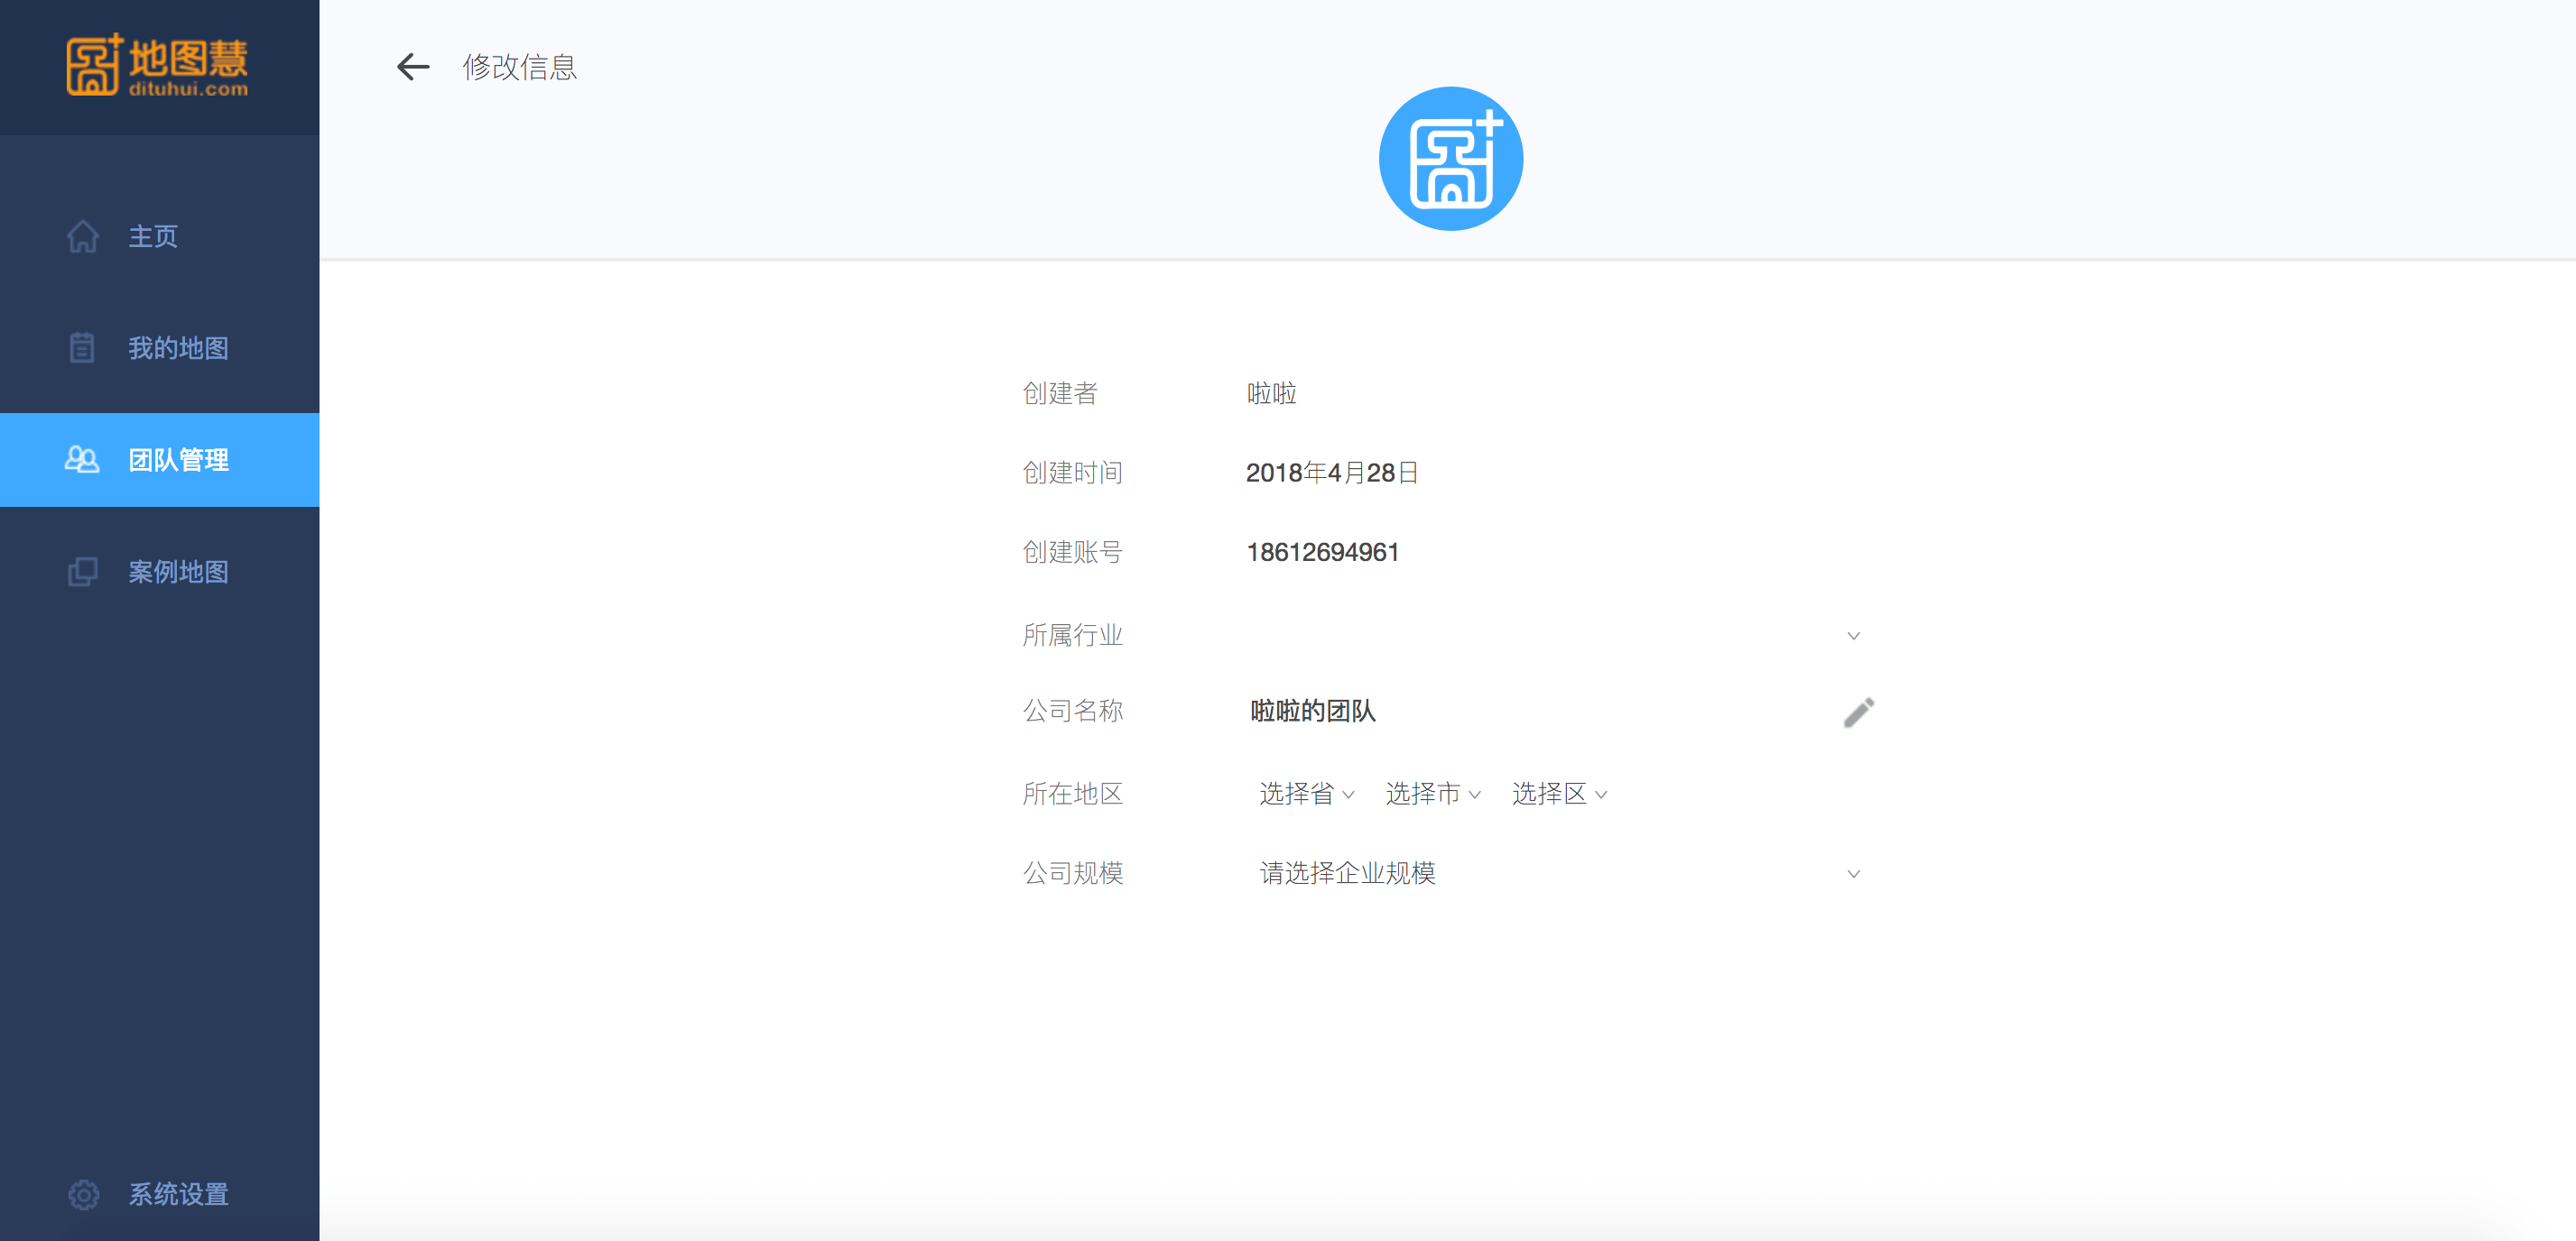Click the blue round team avatar
The image size is (2576, 1241).
[x=1450, y=159]
